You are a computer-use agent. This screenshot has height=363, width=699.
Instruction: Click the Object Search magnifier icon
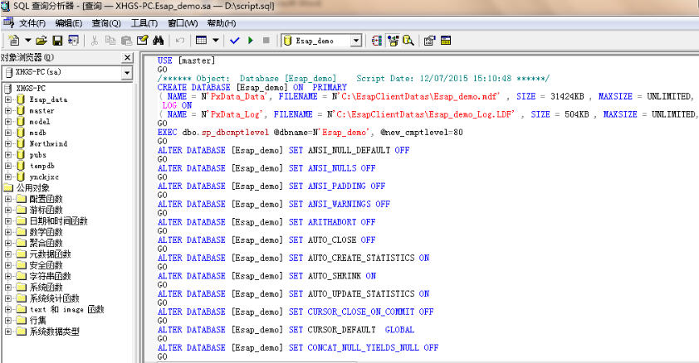click(x=408, y=41)
